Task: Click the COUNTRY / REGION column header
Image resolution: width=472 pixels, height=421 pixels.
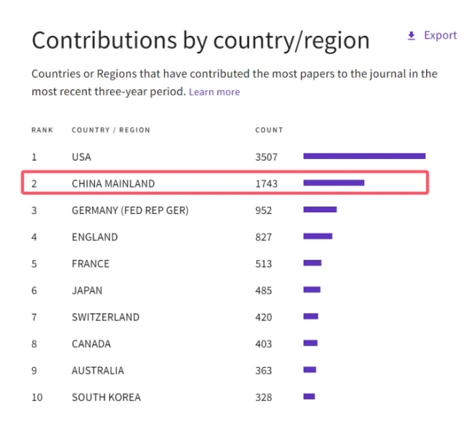Action: pyautogui.click(x=111, y=130)
